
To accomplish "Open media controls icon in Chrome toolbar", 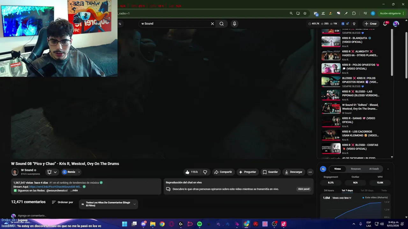I will click(365, 13).
